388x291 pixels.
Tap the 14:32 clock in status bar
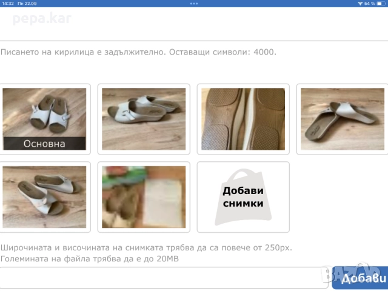8,4
